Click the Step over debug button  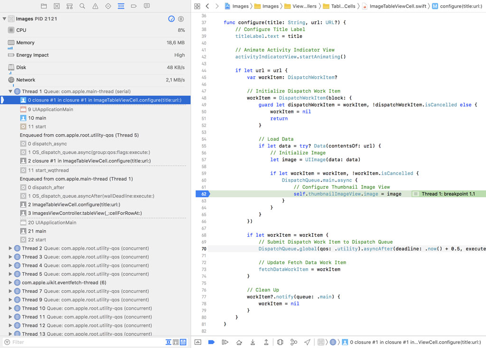(x=239, y=342)
